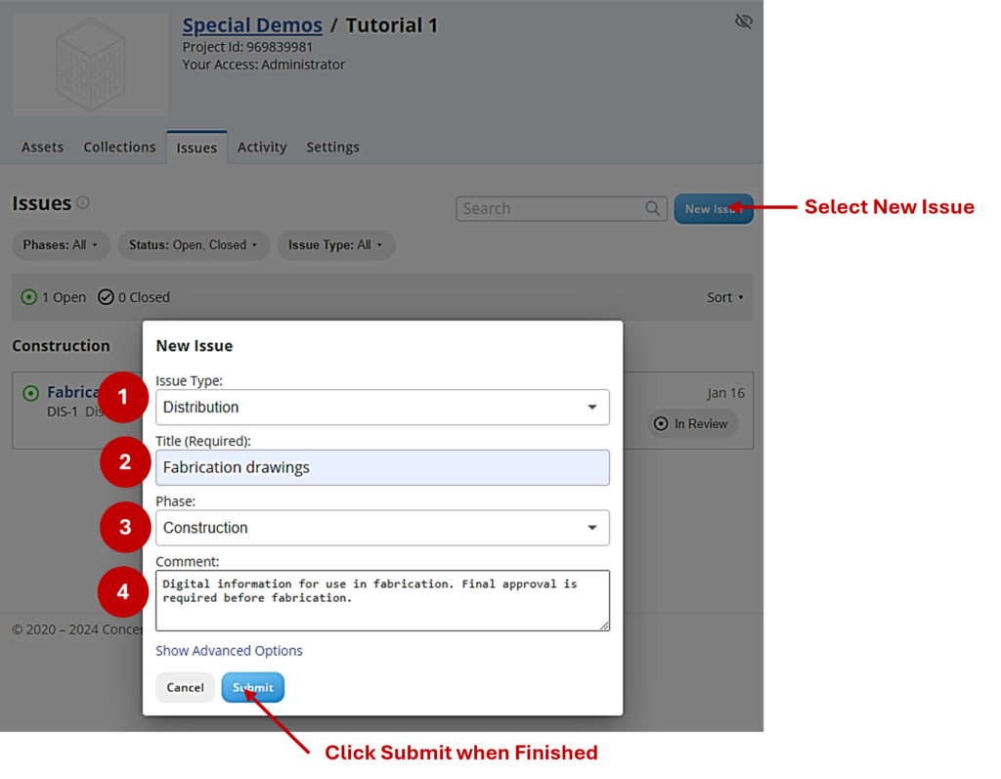
Task: Expand the Issue Type: All filter
Action: 335,245
